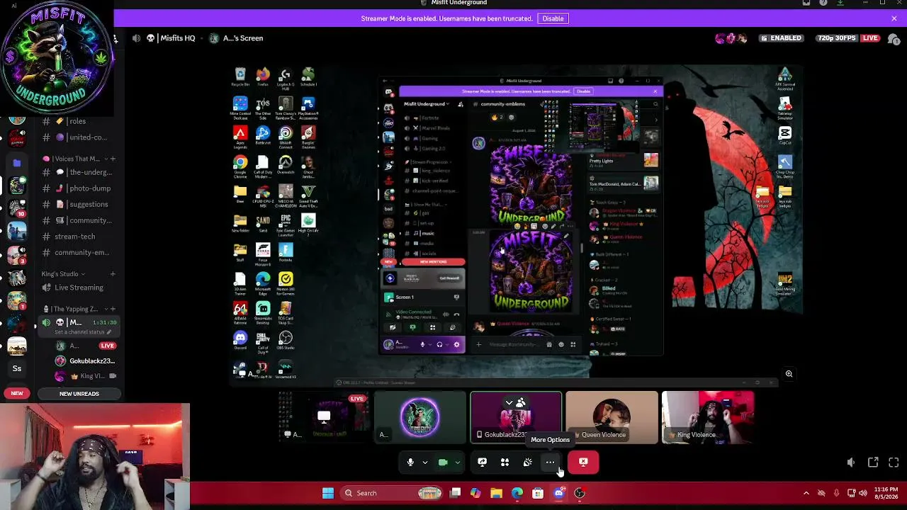This screenshot has height=510, width=907.
Task: Click the taskbar Search box
Action: [393, 493]
